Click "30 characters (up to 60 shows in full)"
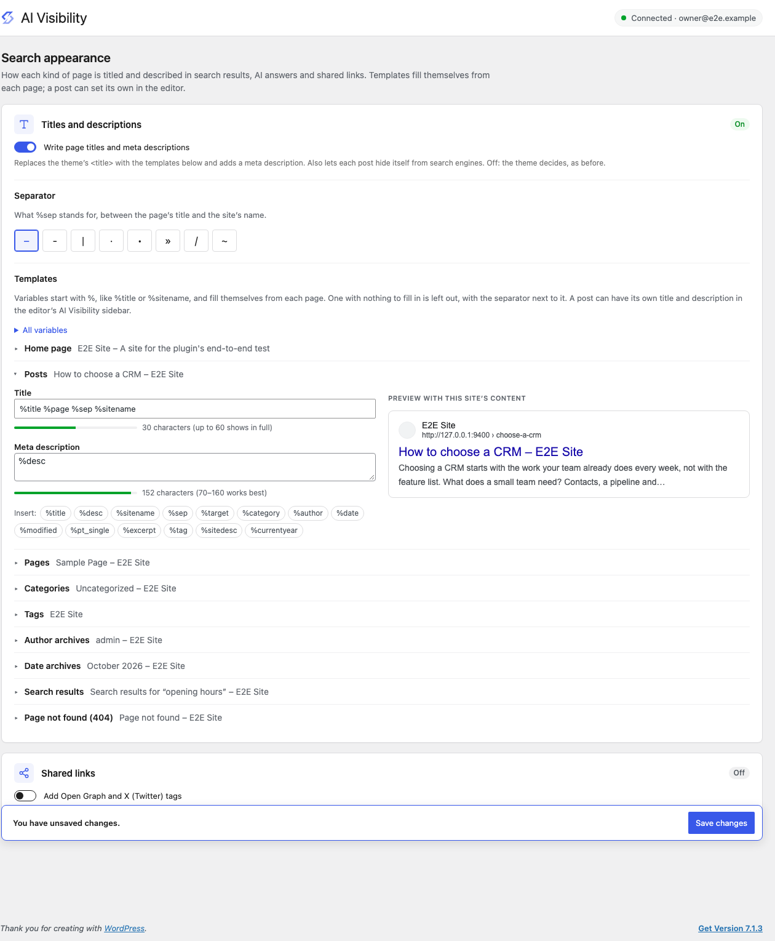The height and width of the screenshot is (941, 775). point(207,428)
